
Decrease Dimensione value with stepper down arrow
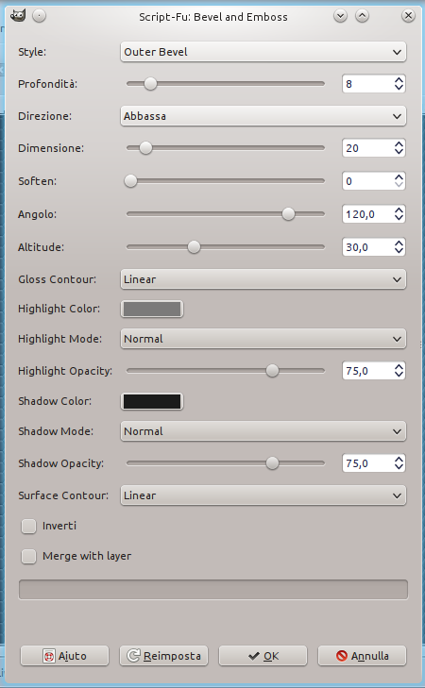pos(399,152)
